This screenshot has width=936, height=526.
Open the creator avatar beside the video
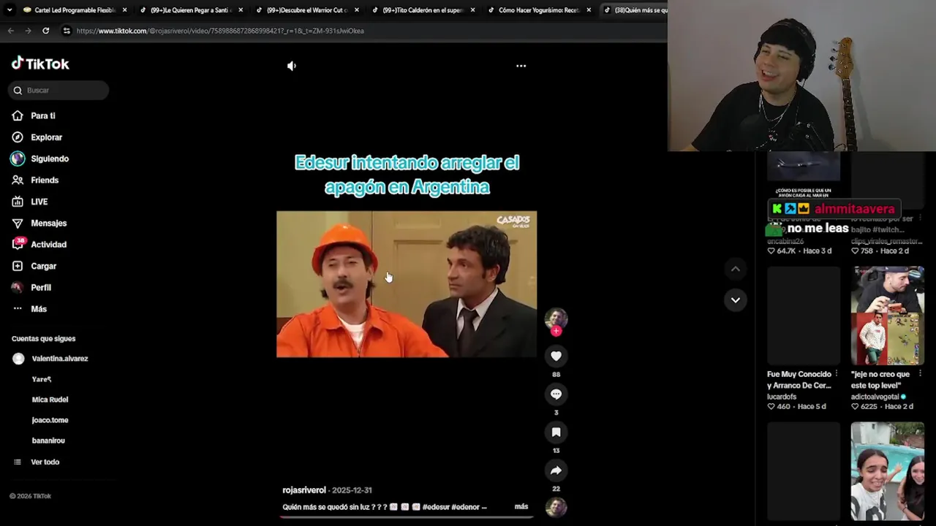point(556,319)
